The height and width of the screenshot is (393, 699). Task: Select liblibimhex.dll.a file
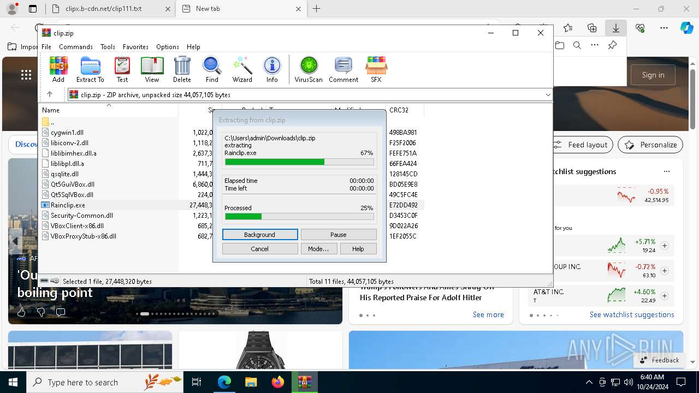73,153
